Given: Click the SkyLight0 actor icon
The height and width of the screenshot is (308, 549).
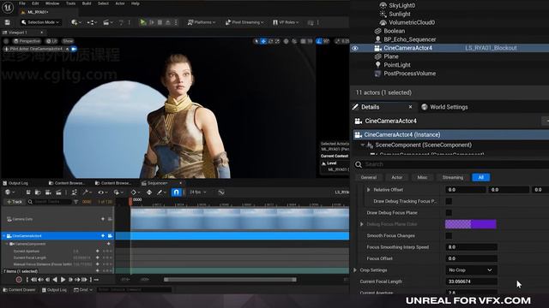Looking at the screenshot, I should (x=383, y=6).
